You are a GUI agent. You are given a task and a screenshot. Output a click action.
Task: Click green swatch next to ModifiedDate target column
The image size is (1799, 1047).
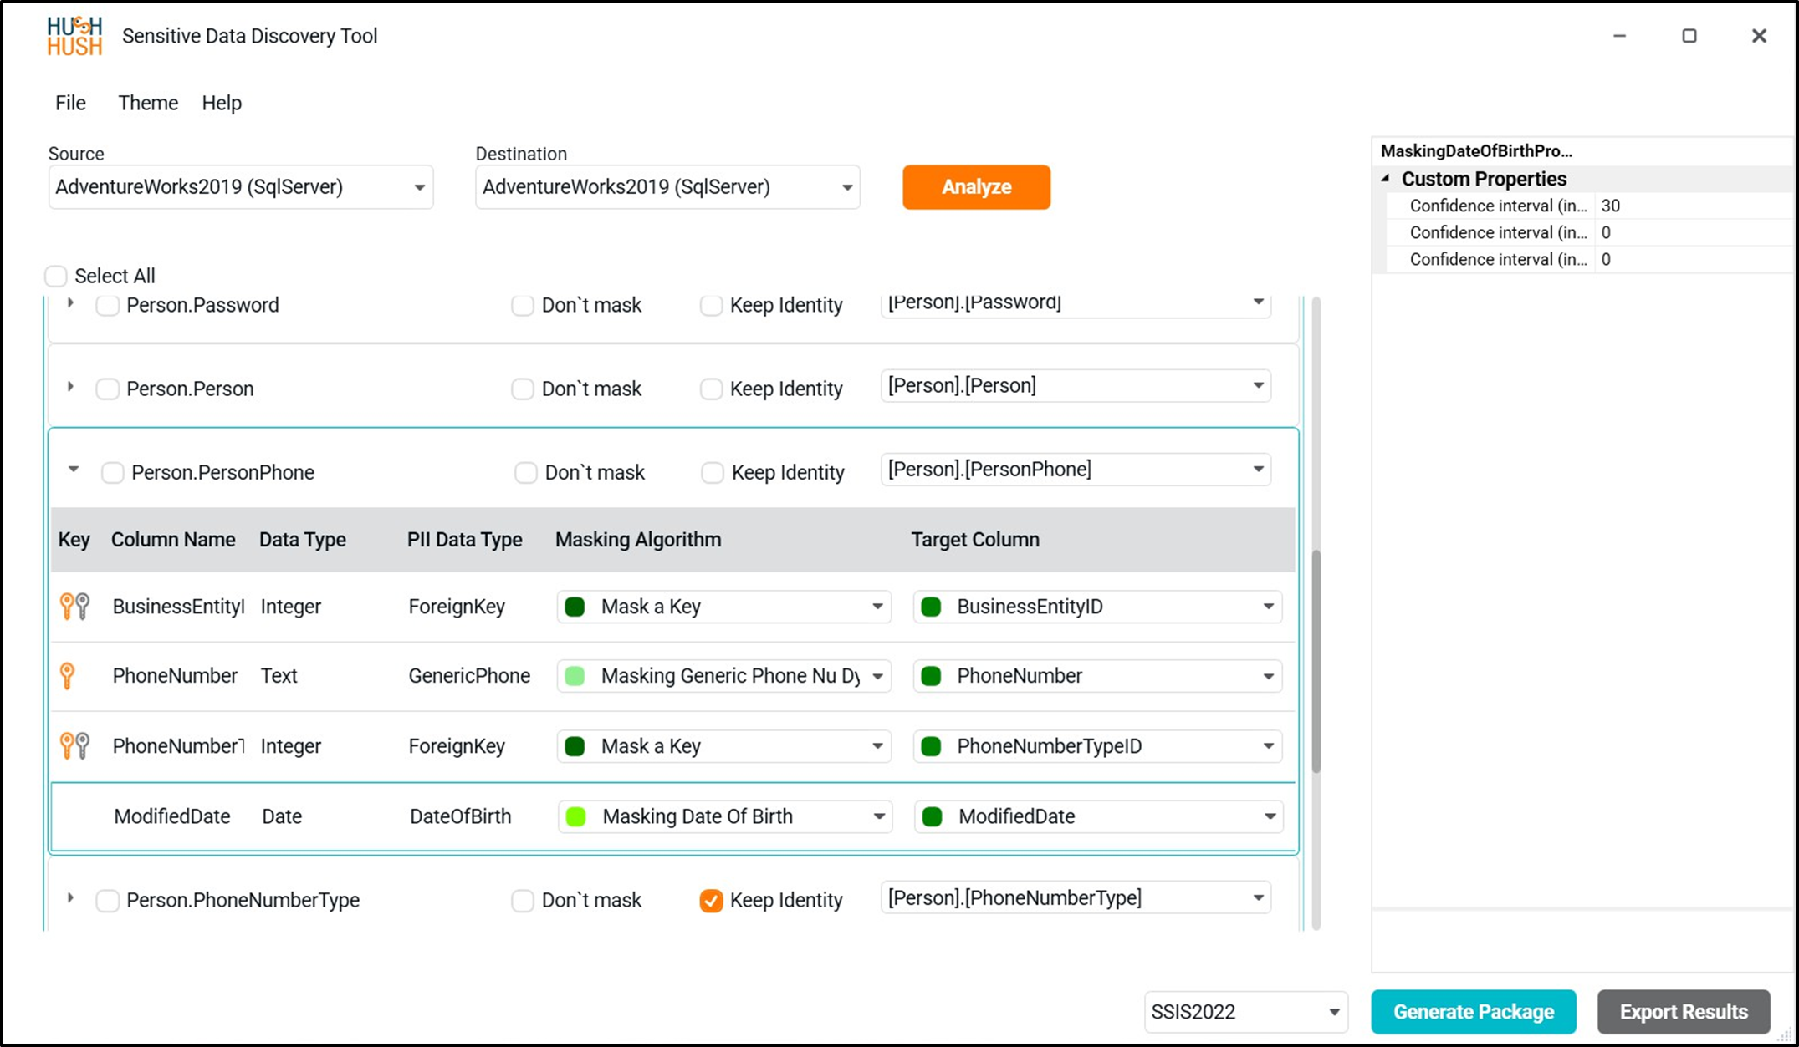pos(933,816)
